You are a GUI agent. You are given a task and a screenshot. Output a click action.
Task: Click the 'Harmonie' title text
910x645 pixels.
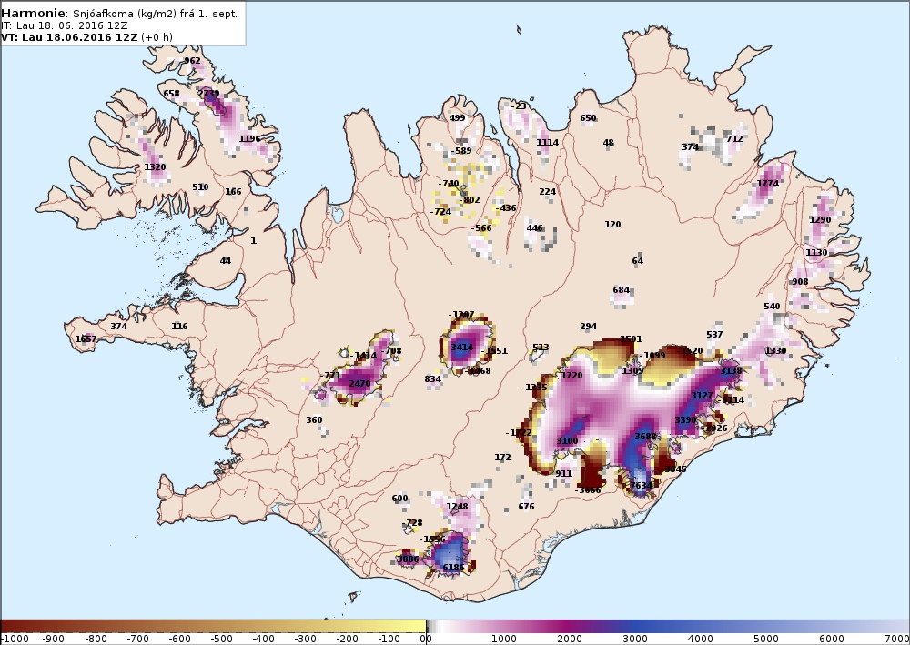(34, 14)
